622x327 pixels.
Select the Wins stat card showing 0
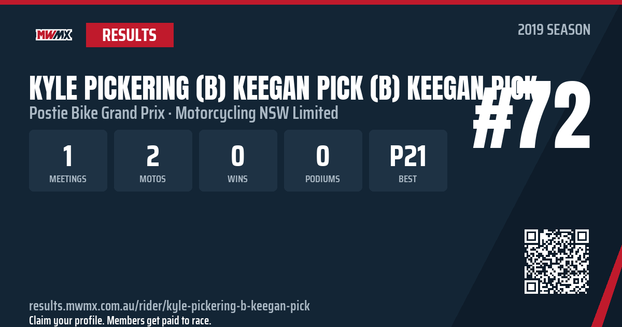(x=238, y=160)
